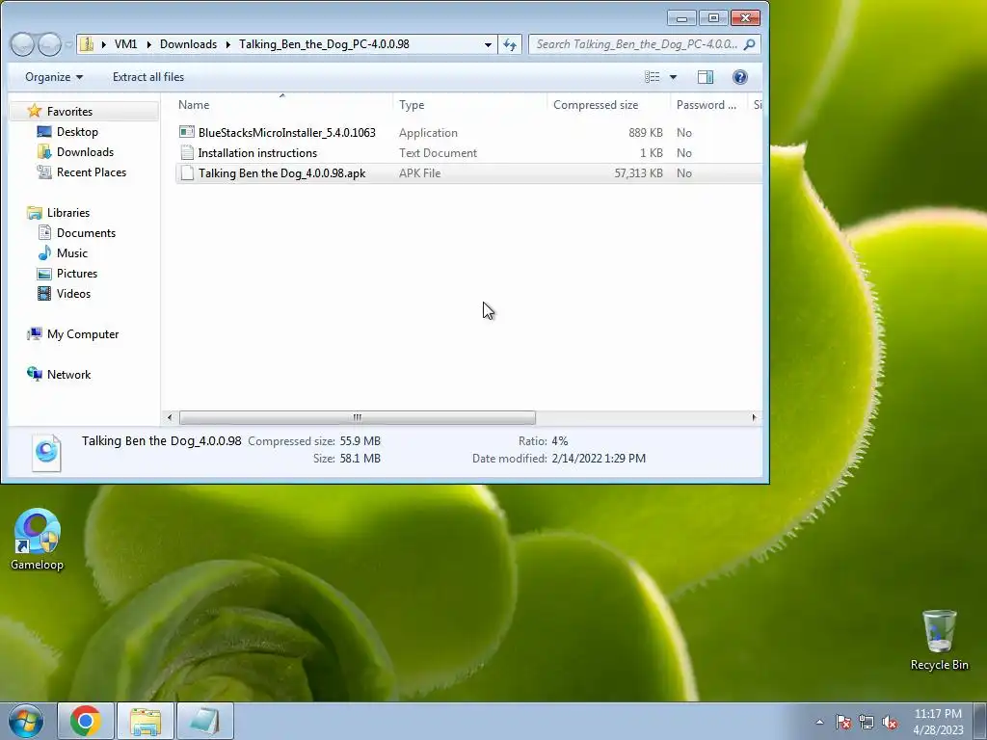Open Recent Places in Favorites

click(x=92, y=172)
